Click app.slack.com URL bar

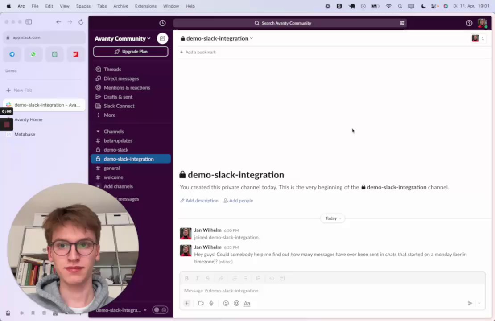click(x=44, y=37)
